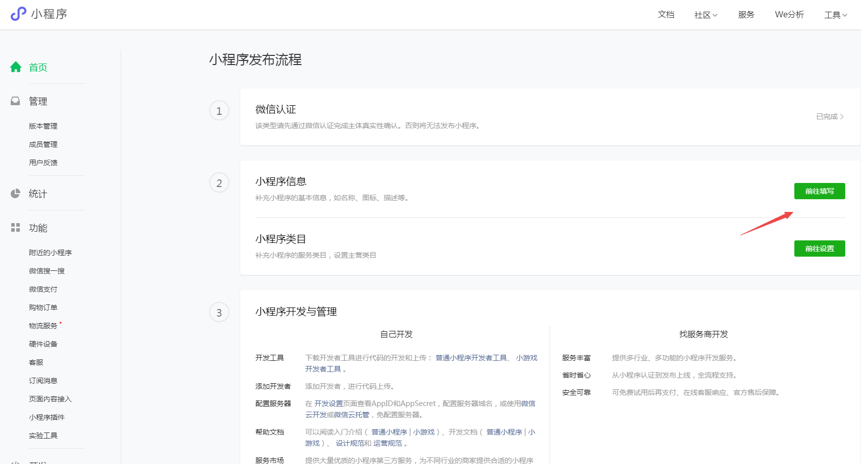Open 小游戏开发者工具 download link

pyautogui.click(x=526, y=358)
